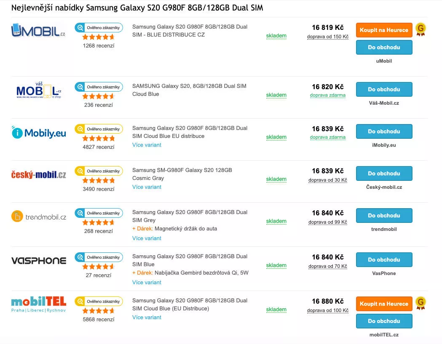
Task: Click Koupit na Heurece for mobilTEL
Action: (x=384, y=304)
